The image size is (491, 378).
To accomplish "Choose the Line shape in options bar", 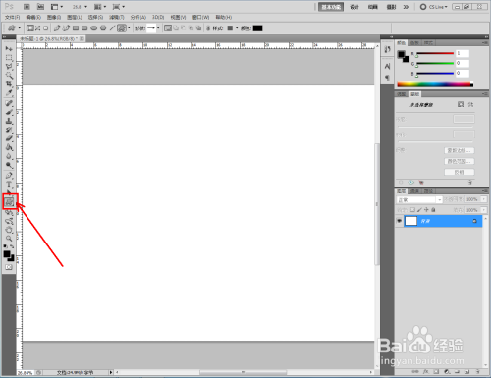I will tap(112, 28).
